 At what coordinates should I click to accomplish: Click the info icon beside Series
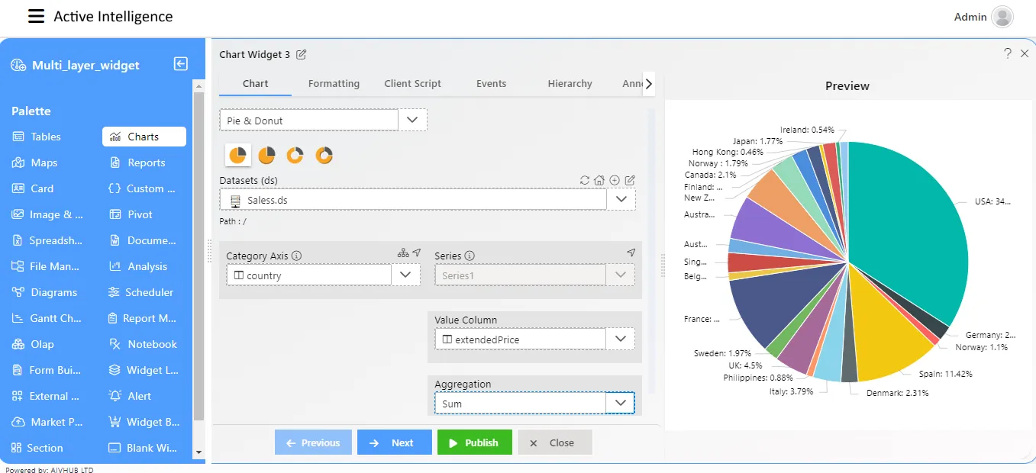(470, 256)
